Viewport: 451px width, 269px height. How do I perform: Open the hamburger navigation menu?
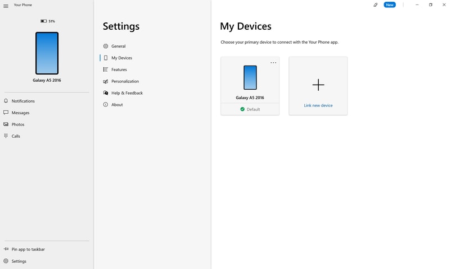point(6,6)
